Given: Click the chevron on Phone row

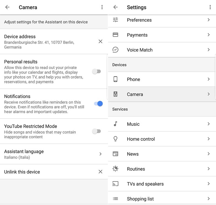Looking at the screenshot, I should pyautogui.click(x=209, y=79).
